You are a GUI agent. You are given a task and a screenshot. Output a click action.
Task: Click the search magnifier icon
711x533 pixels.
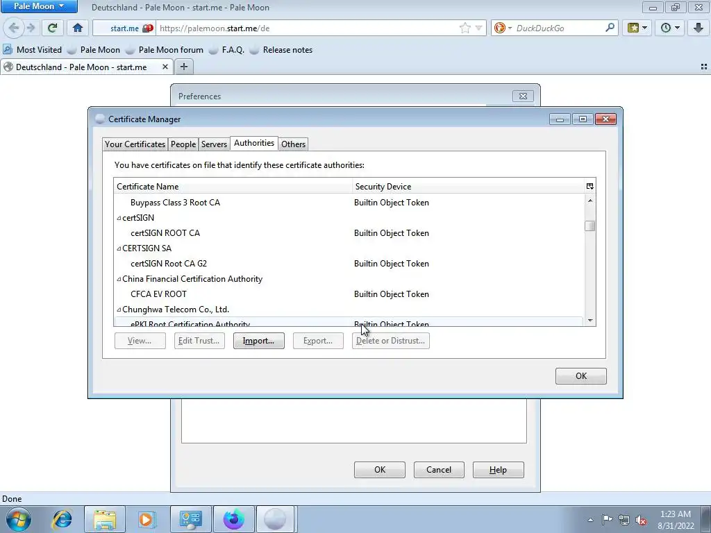point(610,28)
